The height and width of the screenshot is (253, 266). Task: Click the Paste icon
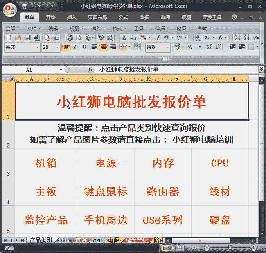pyautogui.click(x=142, y=38)
